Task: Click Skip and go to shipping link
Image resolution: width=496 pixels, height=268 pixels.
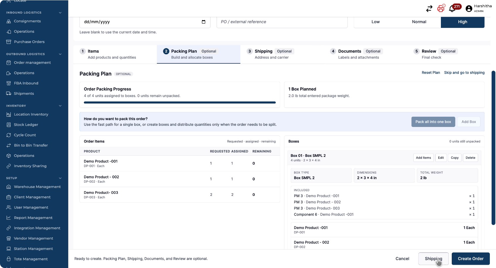Action: point(464,73)
